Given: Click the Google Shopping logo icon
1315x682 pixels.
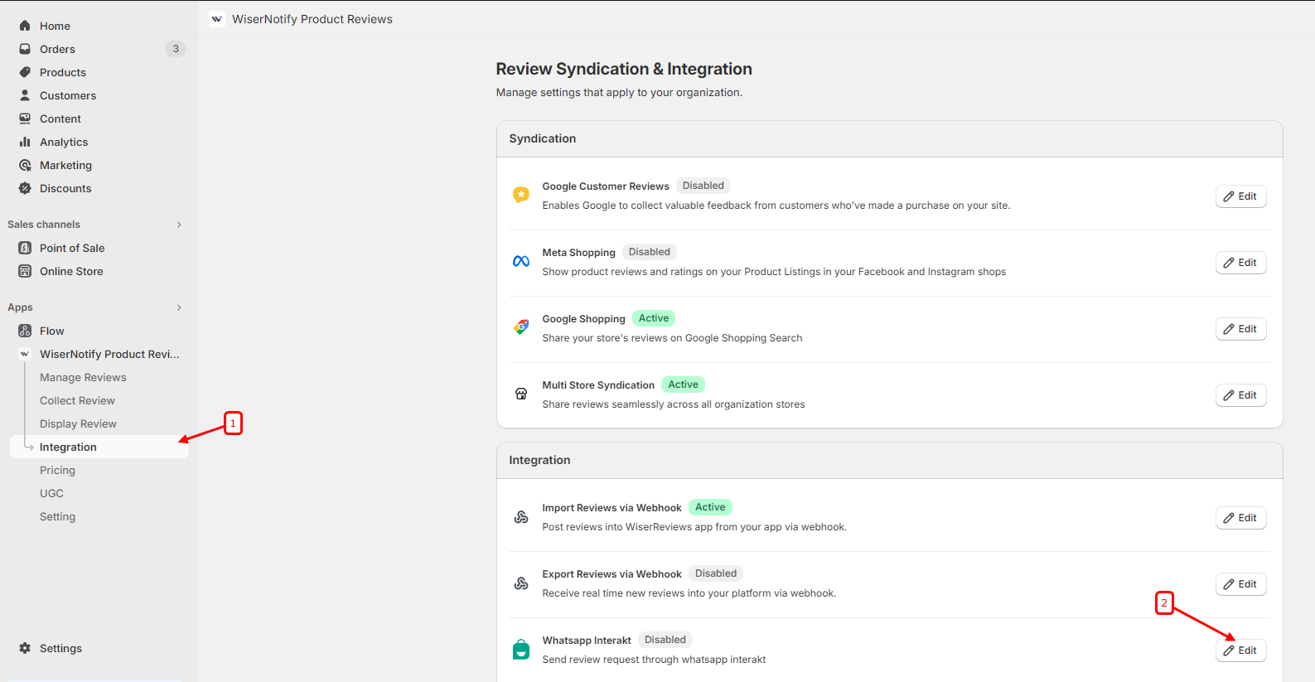Looking at the screenshot, I should (521, 327).
